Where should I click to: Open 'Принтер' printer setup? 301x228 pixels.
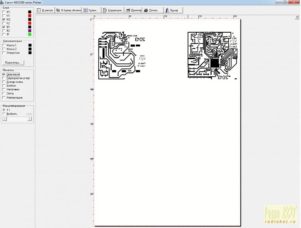[x=134, y=10]
